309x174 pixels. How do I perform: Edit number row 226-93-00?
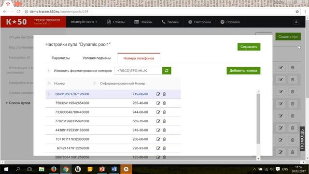click(158, 148)
